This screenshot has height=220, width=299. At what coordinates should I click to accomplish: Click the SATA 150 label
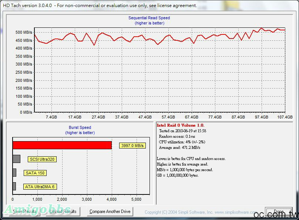point(36,173)
